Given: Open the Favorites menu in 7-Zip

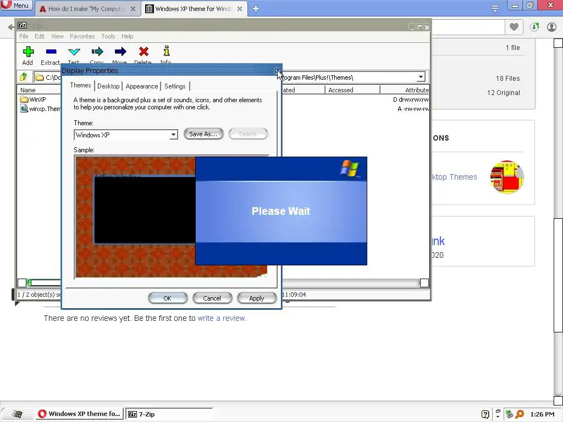Looking at the screenshot, I should (x=82, y=36).
